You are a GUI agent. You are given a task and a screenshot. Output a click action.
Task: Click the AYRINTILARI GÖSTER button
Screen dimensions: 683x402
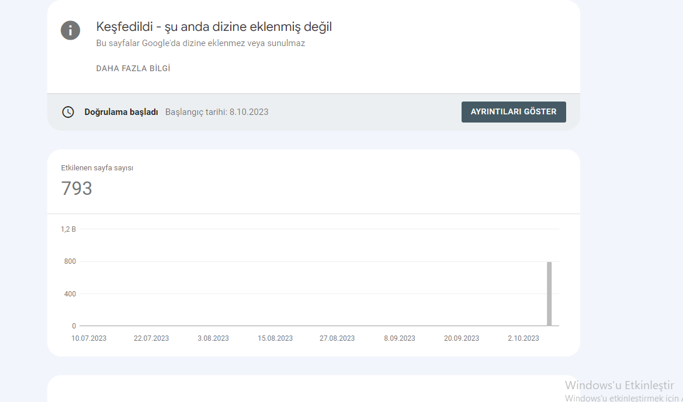[514, 112]
